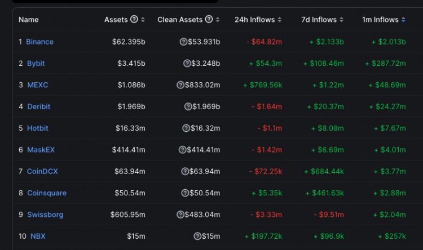Open the Binance exchange link
423x250 pixels.
tap(39, 42)
